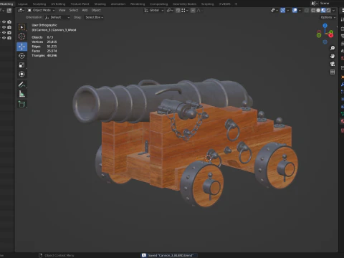
Task: Switch to 3 VIEWS workspace tab
Action: click(x=224, y=4)
